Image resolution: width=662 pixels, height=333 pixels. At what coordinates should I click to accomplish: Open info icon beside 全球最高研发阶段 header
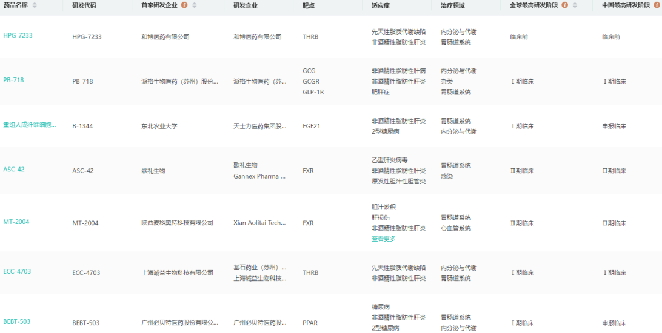pyautogui.click(x=565, y=5)
